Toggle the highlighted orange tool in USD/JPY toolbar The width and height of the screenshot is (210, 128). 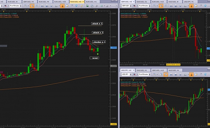[191, 74]
